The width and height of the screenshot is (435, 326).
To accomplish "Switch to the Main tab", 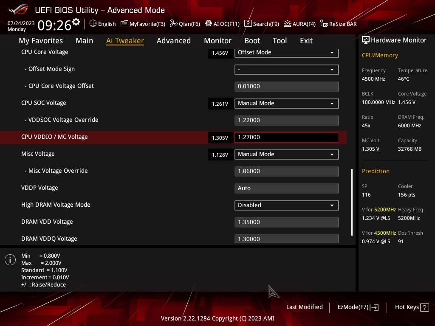I will pos(85,41).
